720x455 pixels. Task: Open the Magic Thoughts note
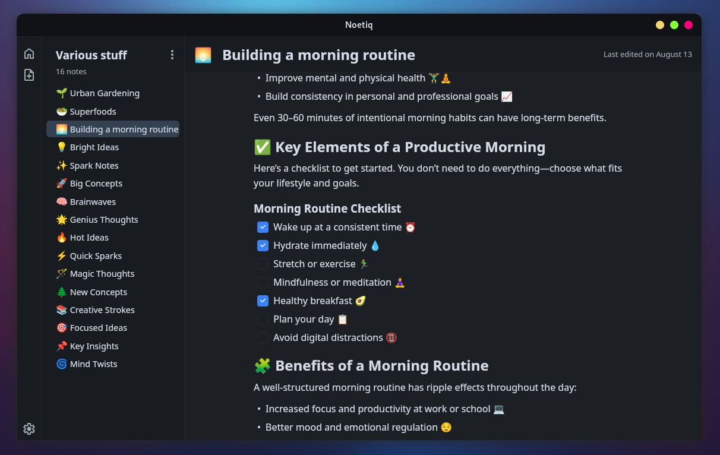tap(102, 274)
